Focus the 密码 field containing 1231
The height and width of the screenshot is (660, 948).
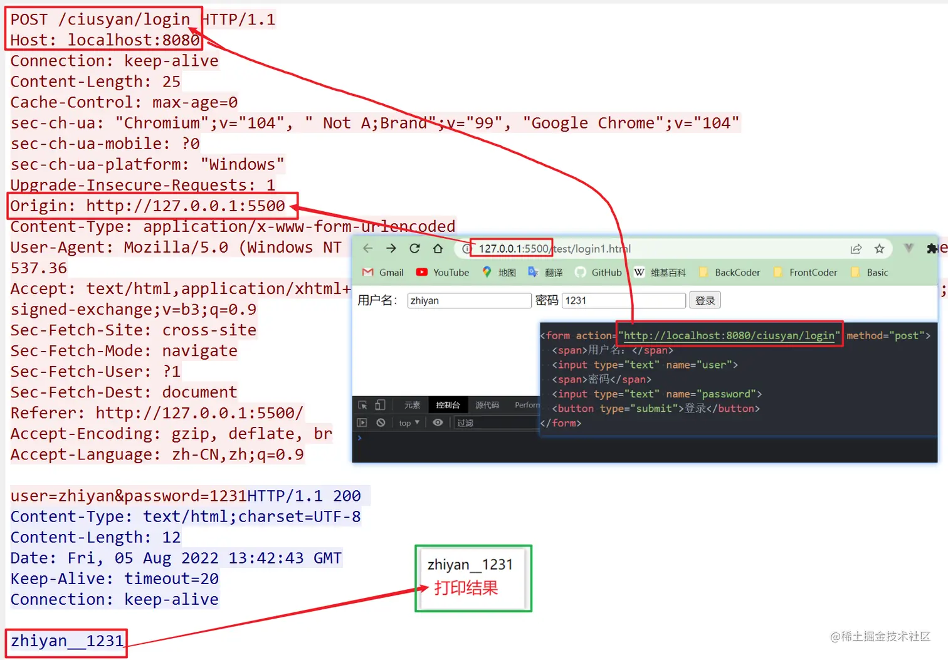pyautogui.click(x=624, y=300)
